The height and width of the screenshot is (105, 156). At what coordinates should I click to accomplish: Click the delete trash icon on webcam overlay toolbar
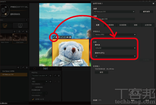coord(70,37)
